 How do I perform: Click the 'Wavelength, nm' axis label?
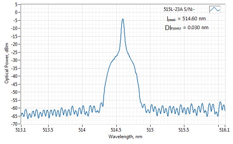(125, 137)
